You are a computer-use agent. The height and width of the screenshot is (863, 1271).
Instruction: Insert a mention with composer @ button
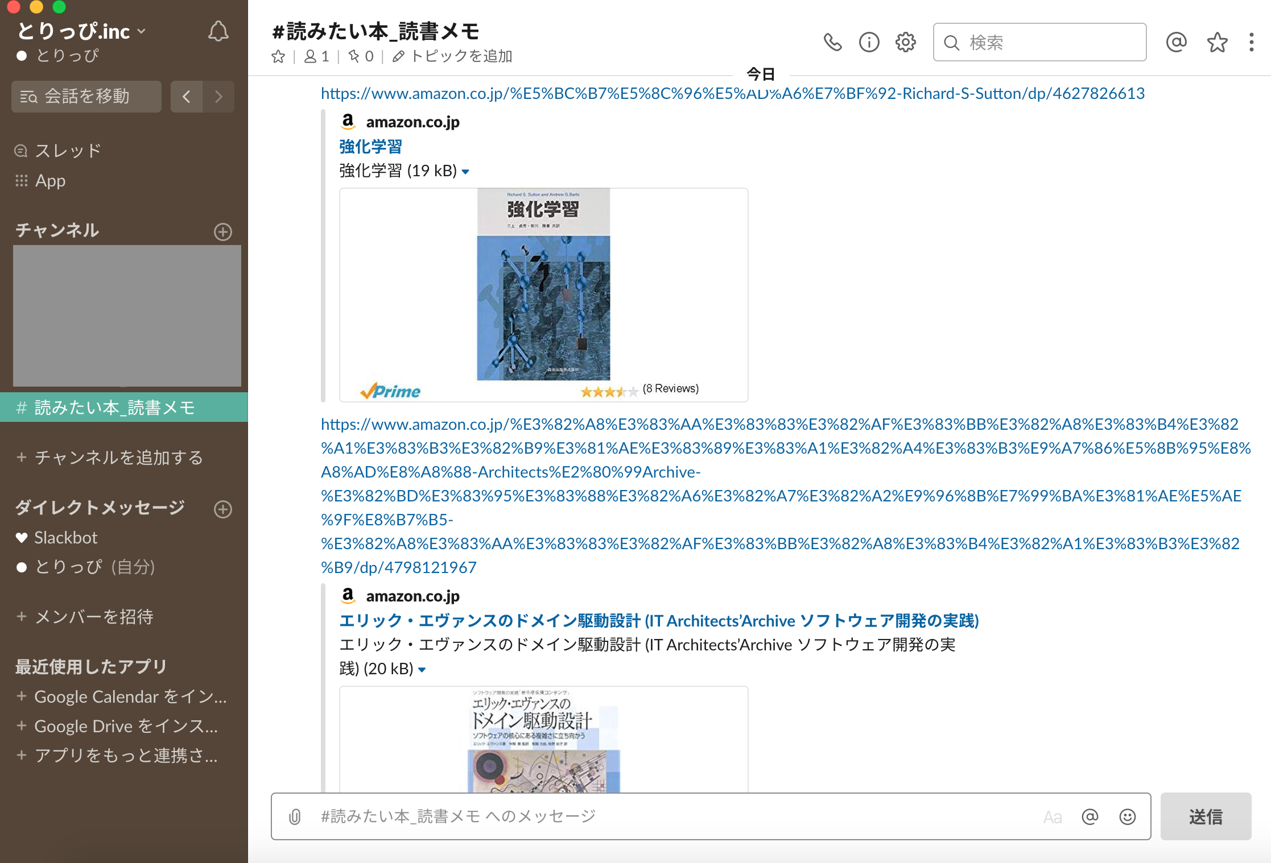pyautogui.click(x=1090, y=817)
